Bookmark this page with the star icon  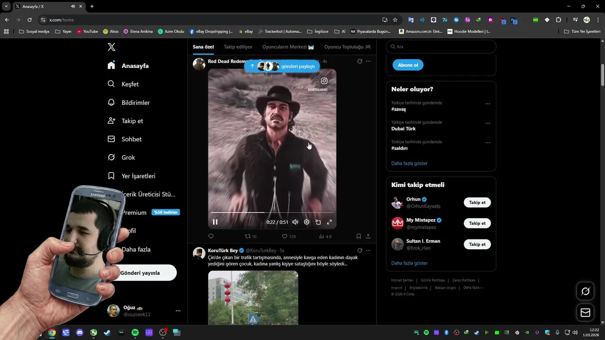395,20
